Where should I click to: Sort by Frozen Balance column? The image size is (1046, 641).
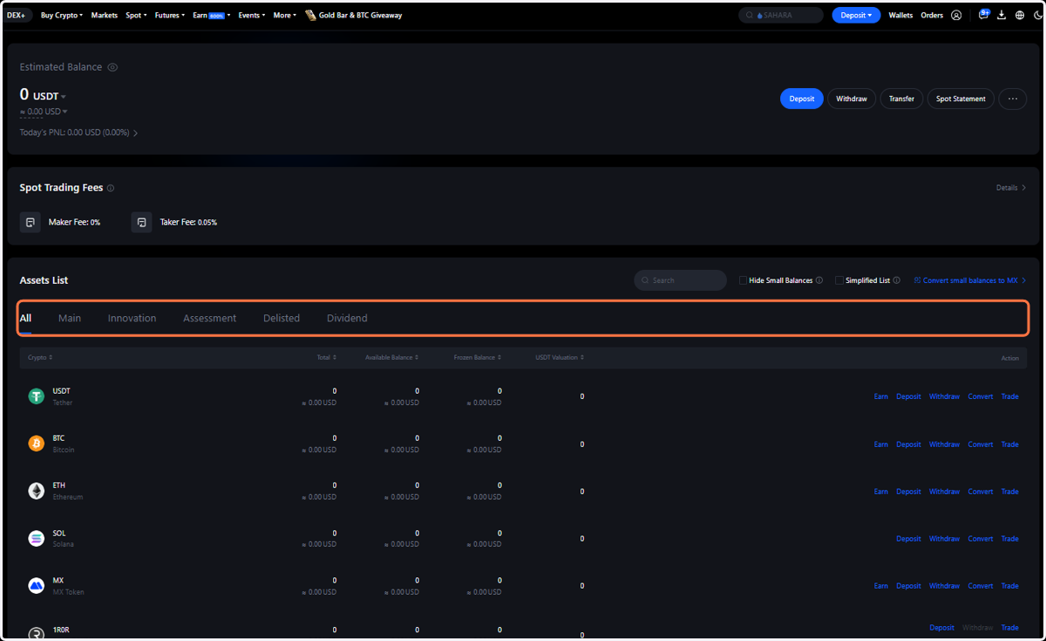pyautogui.click(x=478, y=357)
